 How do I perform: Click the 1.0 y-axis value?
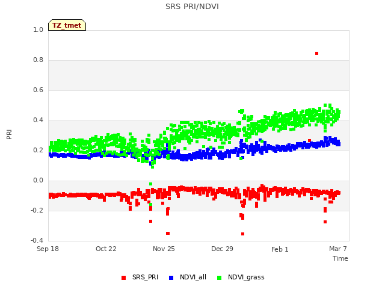[38, 30]
